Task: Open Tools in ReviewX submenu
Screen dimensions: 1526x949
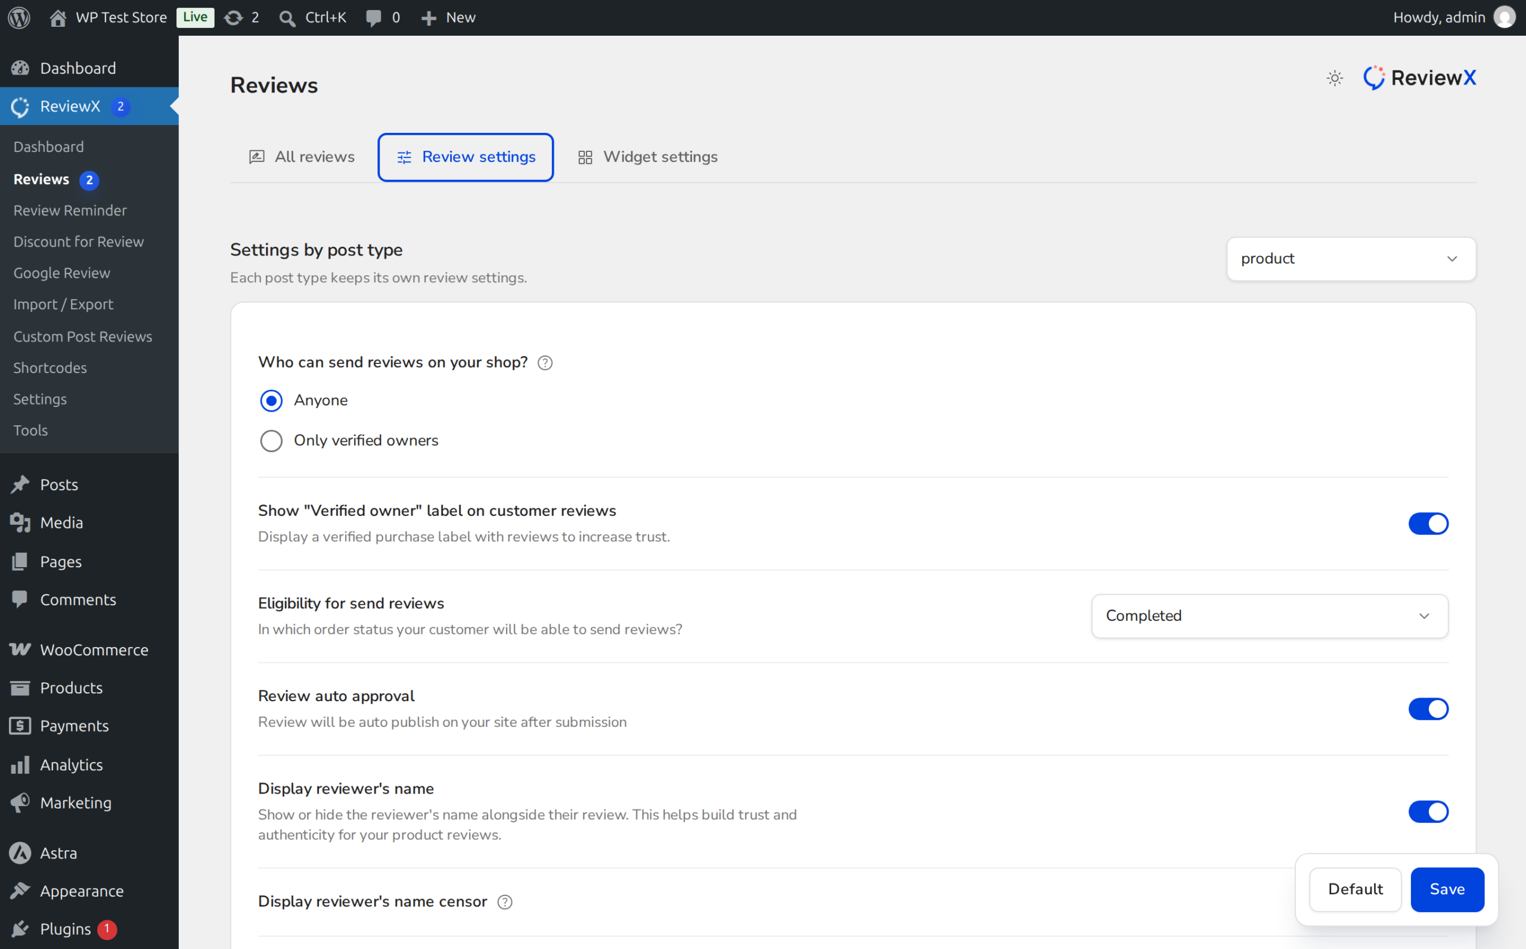Action: point(30,431)
